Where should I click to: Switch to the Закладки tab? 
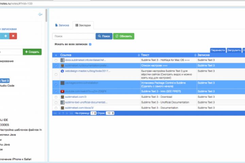tap(83, 25)
